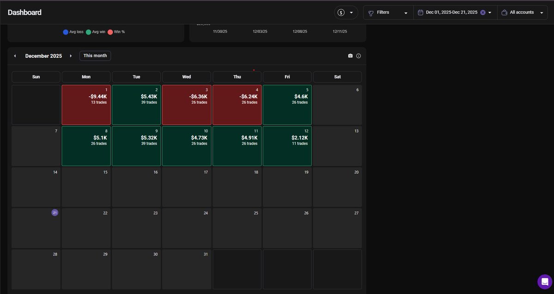The height and width of the screenshot is (294, 554).
Task: Click the calendar icon beside date range
Action: 420,12
